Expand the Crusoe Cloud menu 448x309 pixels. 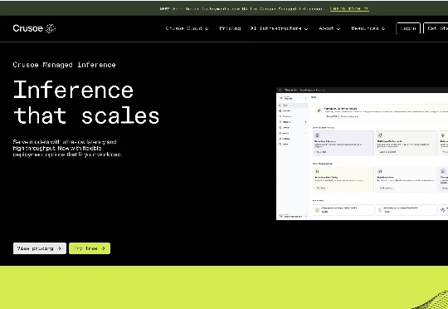[187, 28]
